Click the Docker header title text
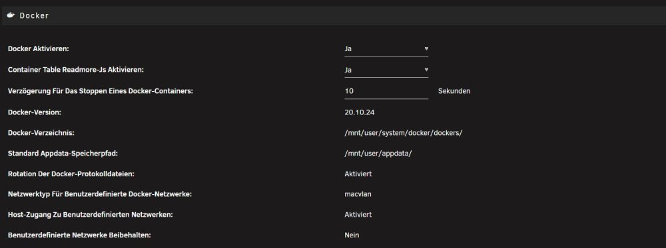This screenshot has width=666, height=248. pos(34,16)
